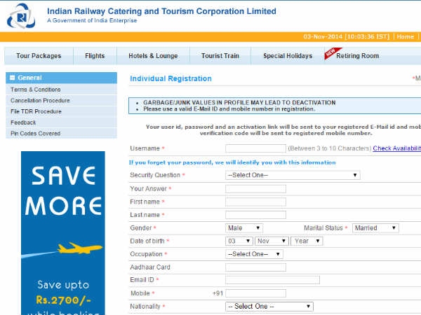This screenshot has height=315, width=421.
Task: Expand the Nationality dropdown
Action: tap(269, 306)
